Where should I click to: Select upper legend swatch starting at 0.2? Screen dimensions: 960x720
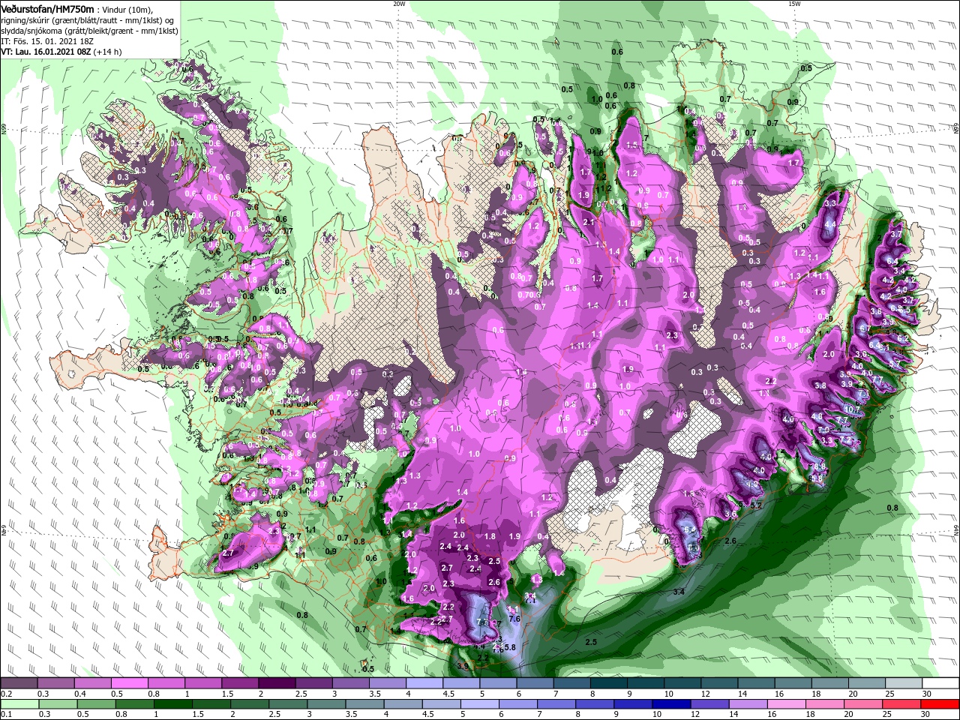[19, 682]
